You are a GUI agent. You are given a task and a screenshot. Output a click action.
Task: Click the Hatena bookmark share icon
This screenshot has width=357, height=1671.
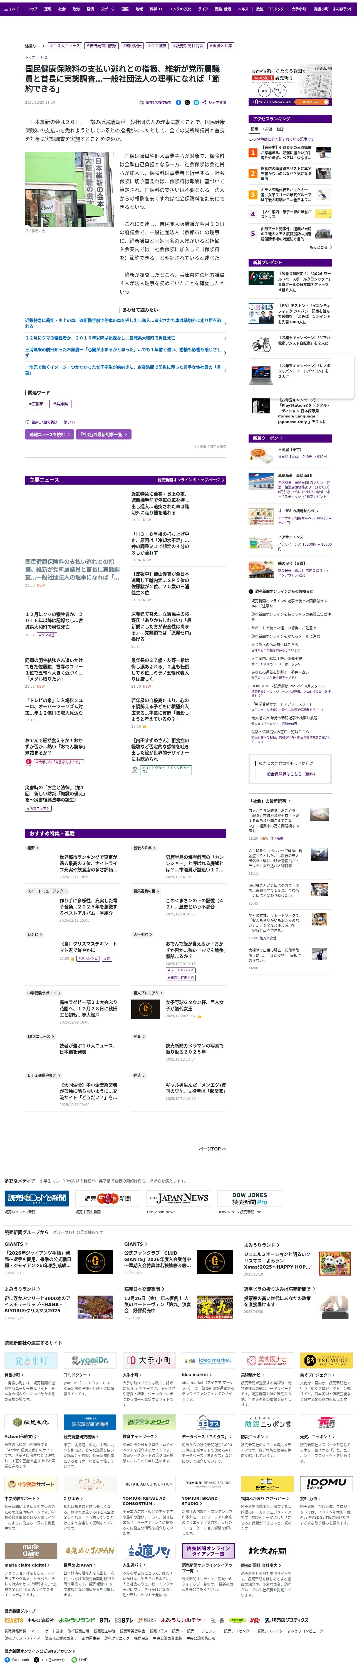pyautogui.click(x=196, y=102)
